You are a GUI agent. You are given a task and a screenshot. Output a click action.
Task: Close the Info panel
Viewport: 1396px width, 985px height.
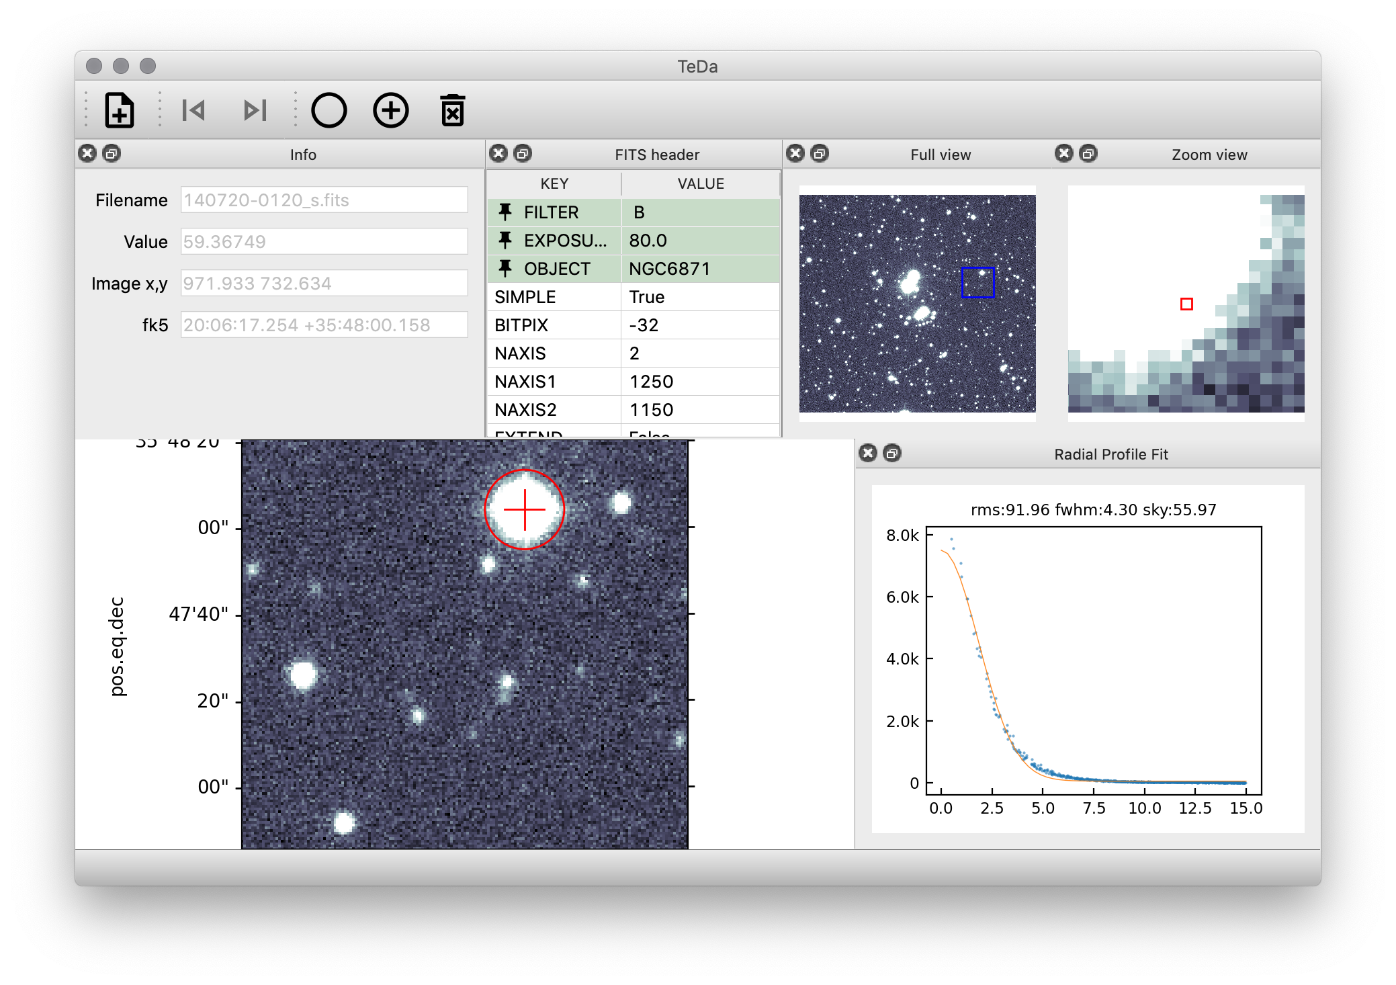87,153
